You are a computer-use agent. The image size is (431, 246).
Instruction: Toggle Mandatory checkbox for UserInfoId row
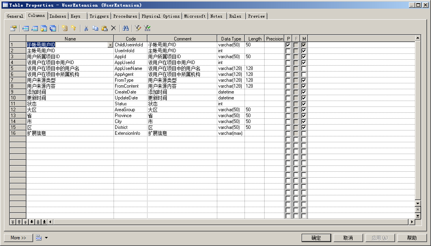coord(304,51)
